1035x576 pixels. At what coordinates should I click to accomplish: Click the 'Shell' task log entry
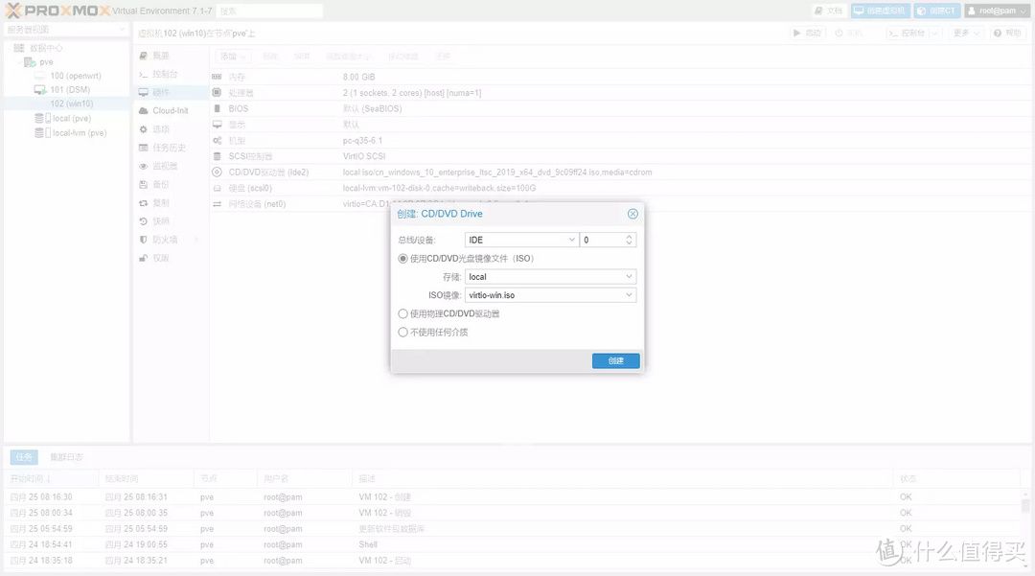tap(368, 544)
